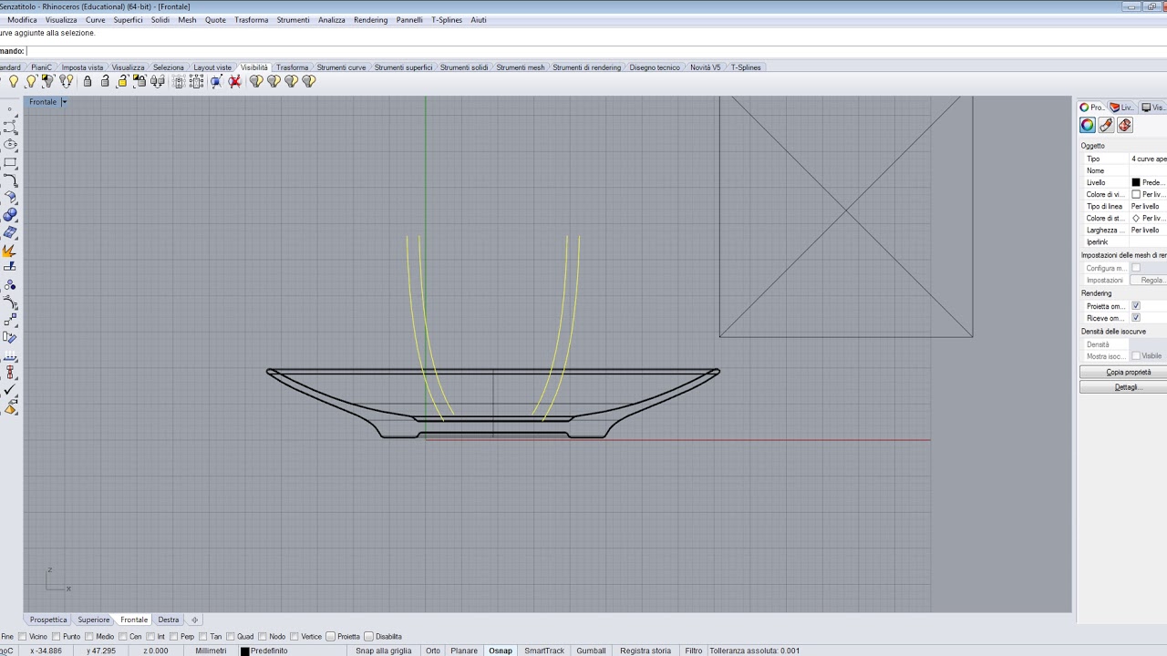The width and height of the screenshot is (1167, 656).
Task: Open the Curve menu
Action: (x=95, y=20)
